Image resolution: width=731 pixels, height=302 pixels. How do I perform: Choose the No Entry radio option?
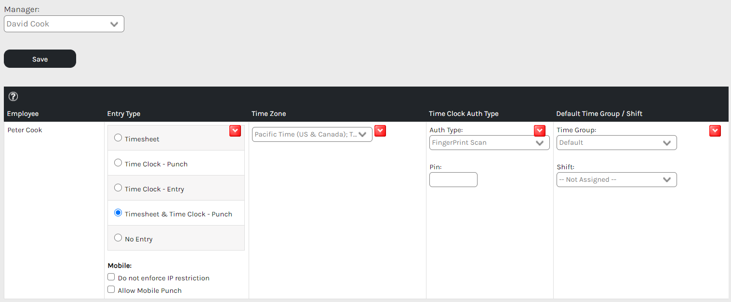pos(118,238)
